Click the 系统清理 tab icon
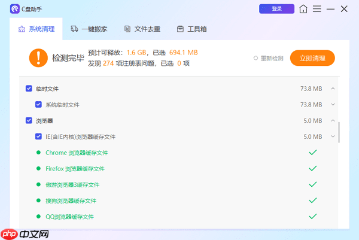The height and width of the screenshot is (240, 359). 22,29
